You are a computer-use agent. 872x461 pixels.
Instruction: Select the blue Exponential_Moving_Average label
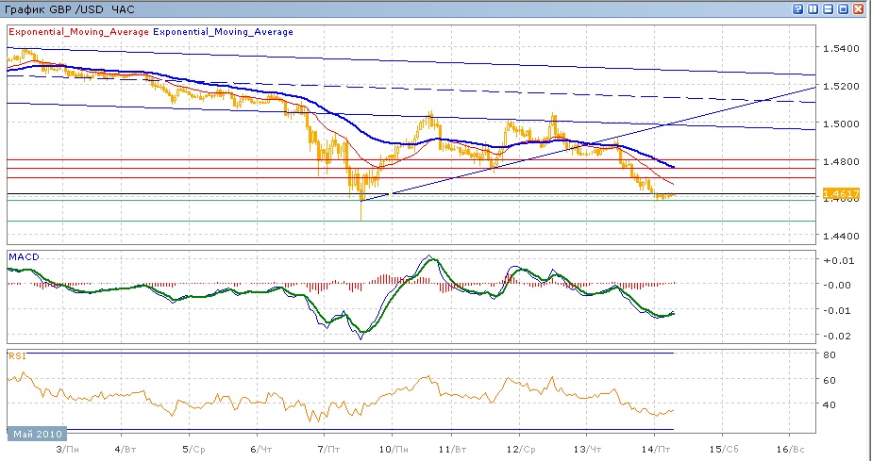coord(223,32)
